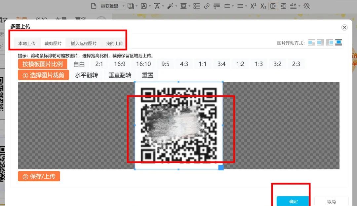The image size is (357, 206).
Task: Click the checklist layout icon in toolbar
Action: coord(196,6)
